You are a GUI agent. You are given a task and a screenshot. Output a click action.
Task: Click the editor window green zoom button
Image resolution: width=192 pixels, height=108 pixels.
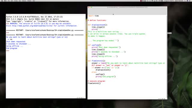(x=91, y=7)
